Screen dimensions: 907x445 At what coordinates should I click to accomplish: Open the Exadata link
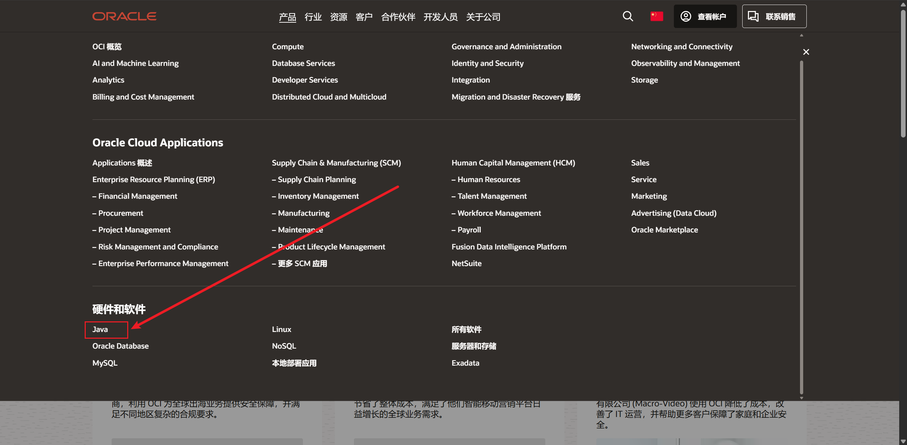466,363
